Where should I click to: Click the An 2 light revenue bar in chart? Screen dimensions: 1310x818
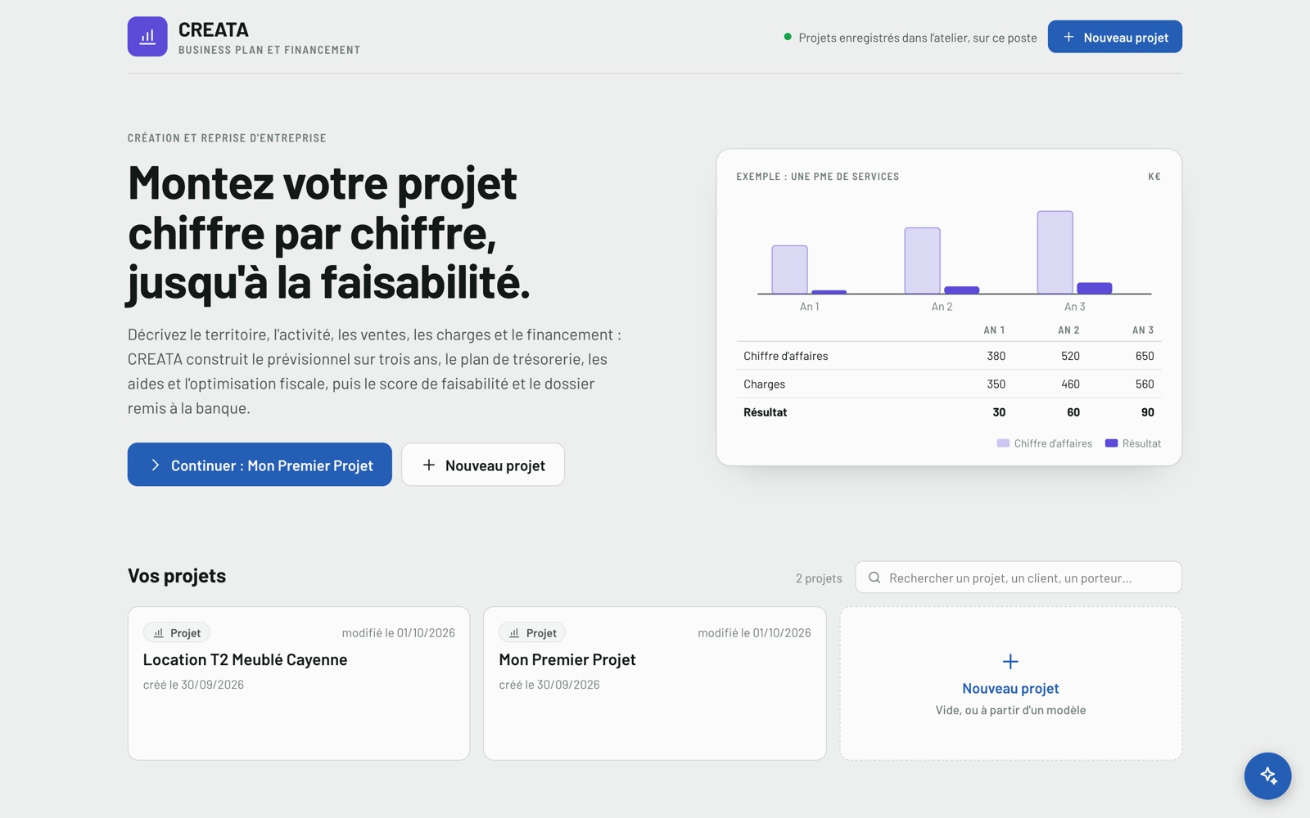pyautogui.click(x=923, y=260)
